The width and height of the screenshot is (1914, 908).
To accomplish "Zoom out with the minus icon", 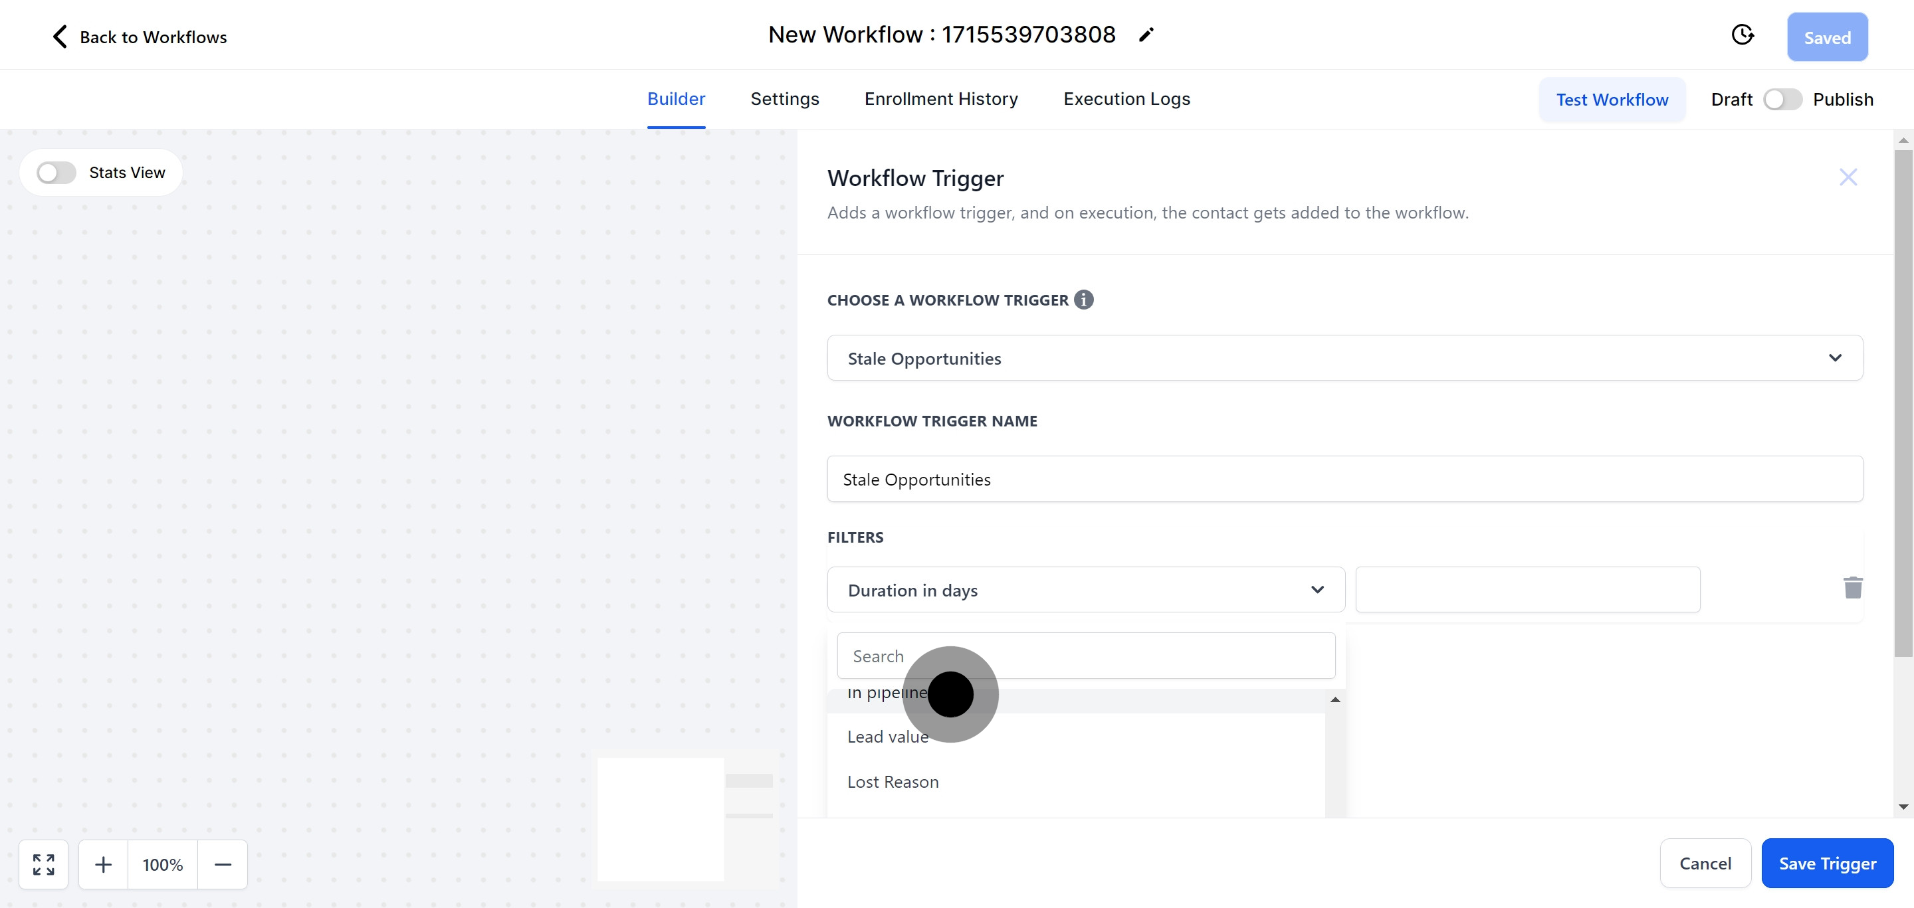I will coord(223,864).
